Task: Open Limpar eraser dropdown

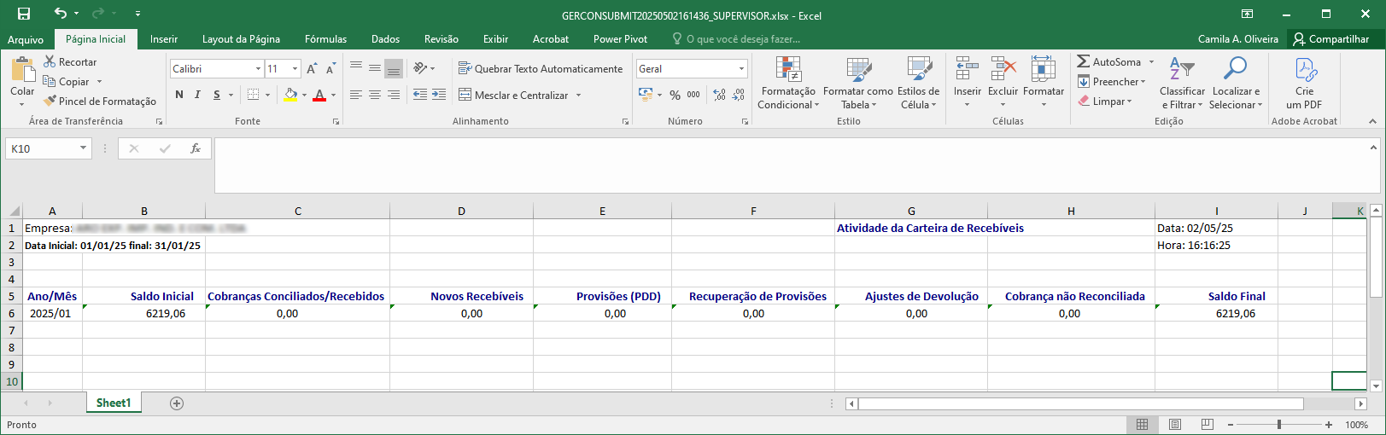Action: (1105, 101)
